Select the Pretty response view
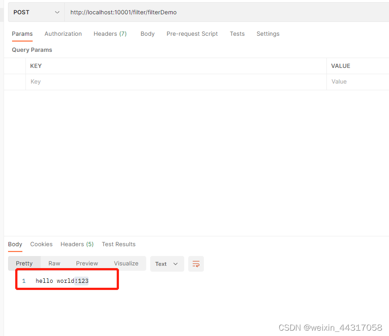The width and height of the screenshot is (389, 336). tap(24, 263)
